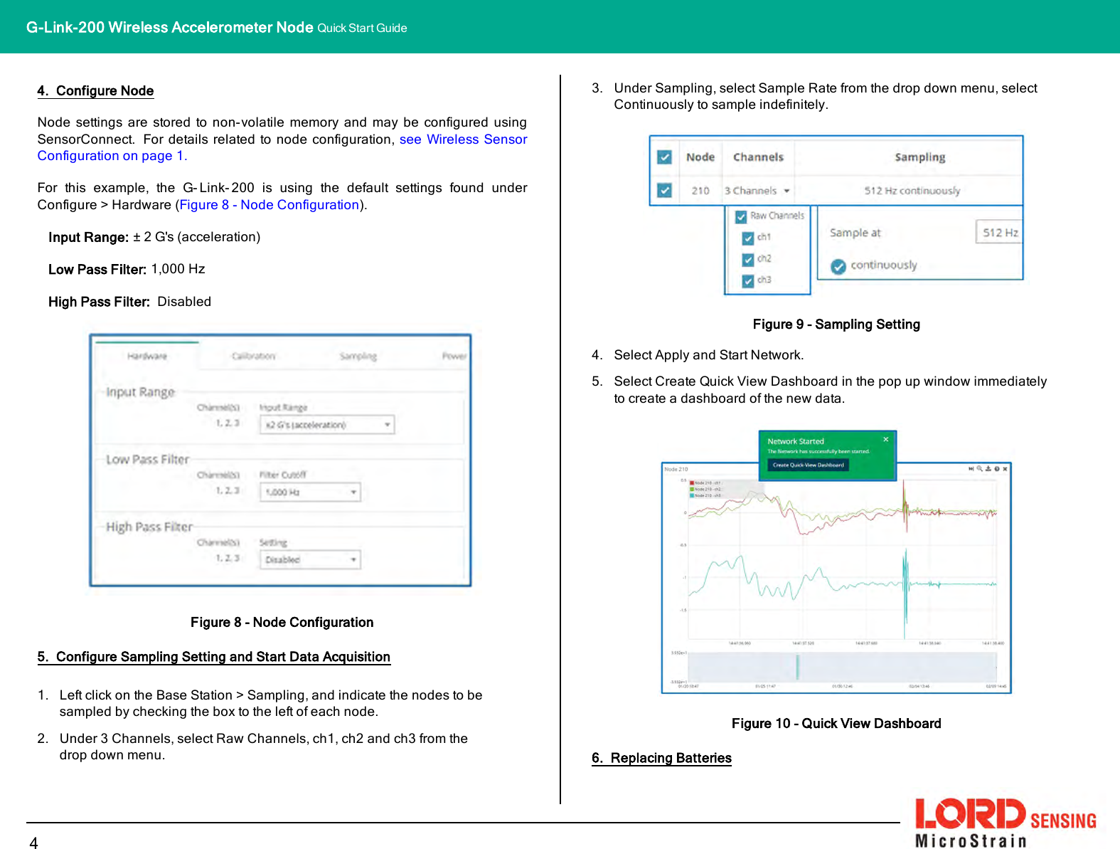Close the Node 210 chart widget
Viewport: 1120px width, 849px height.
point(1005,469)
